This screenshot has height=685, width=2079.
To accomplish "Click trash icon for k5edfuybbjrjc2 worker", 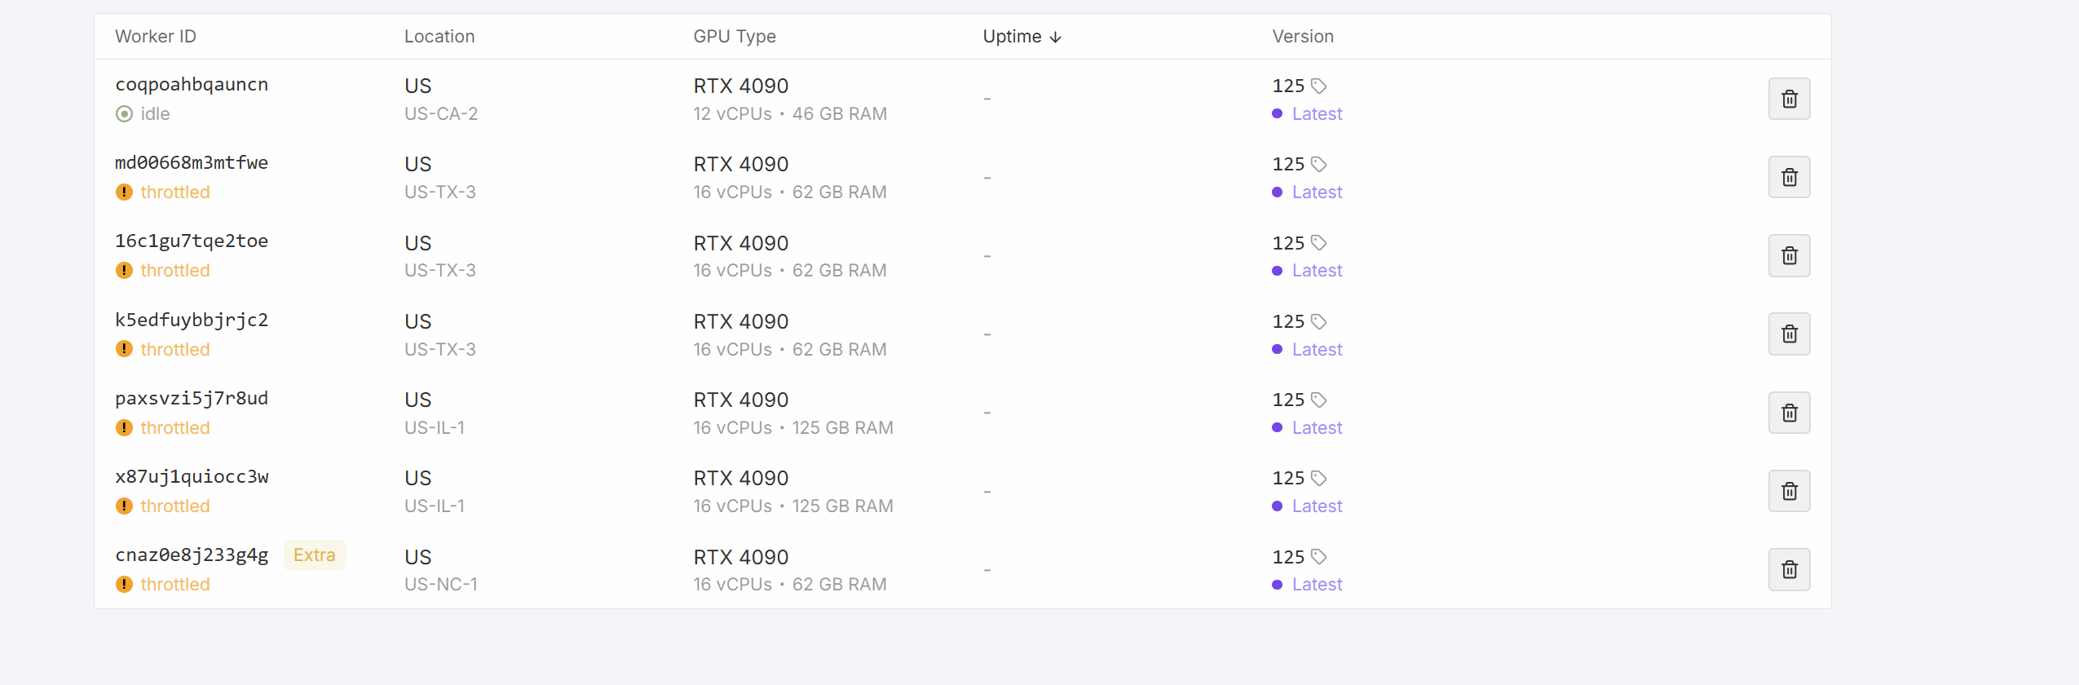I will tap(1789, 334).
